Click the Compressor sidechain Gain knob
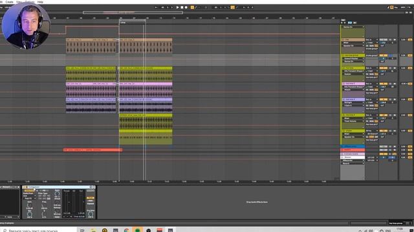 29,205
